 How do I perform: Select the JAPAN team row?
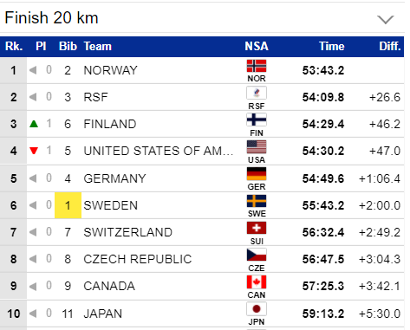point(202,314)
